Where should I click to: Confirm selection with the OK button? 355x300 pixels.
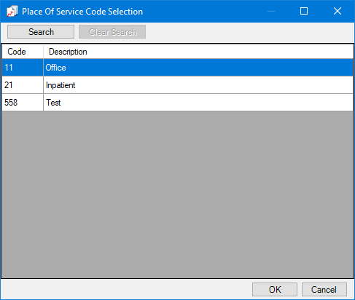(275, 289)
